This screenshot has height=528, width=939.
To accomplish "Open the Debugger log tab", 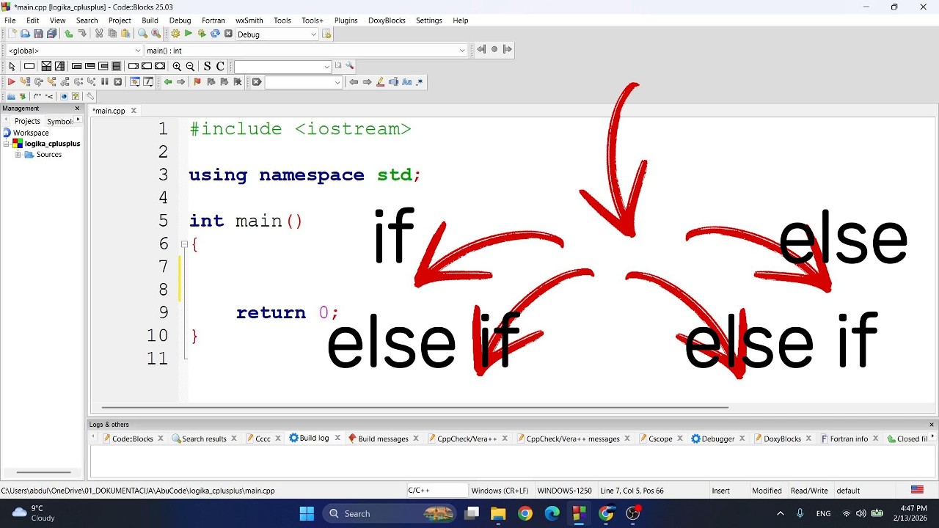I will point(717,439).
